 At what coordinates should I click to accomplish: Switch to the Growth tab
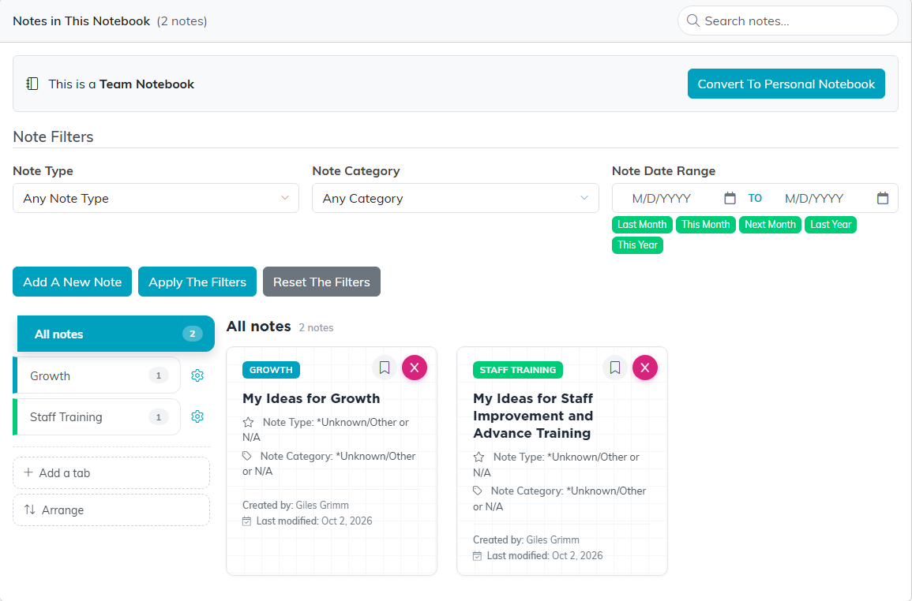(x=96, y=375)
